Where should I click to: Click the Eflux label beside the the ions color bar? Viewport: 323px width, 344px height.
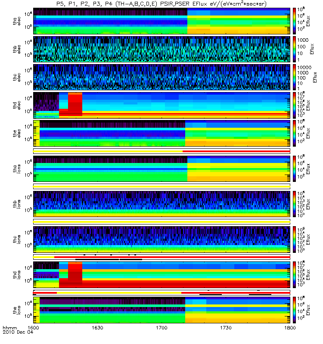pyautogui.click(x=308, y=310)
